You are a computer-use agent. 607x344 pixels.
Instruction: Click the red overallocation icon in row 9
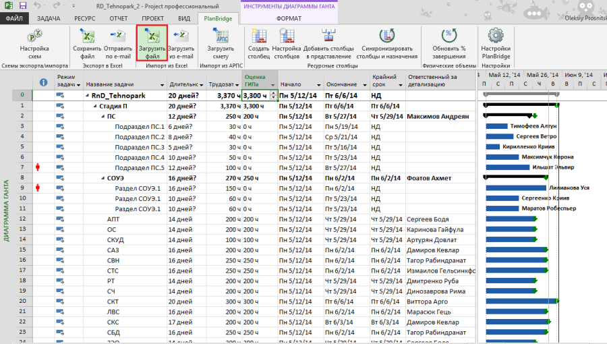(38, 188)
